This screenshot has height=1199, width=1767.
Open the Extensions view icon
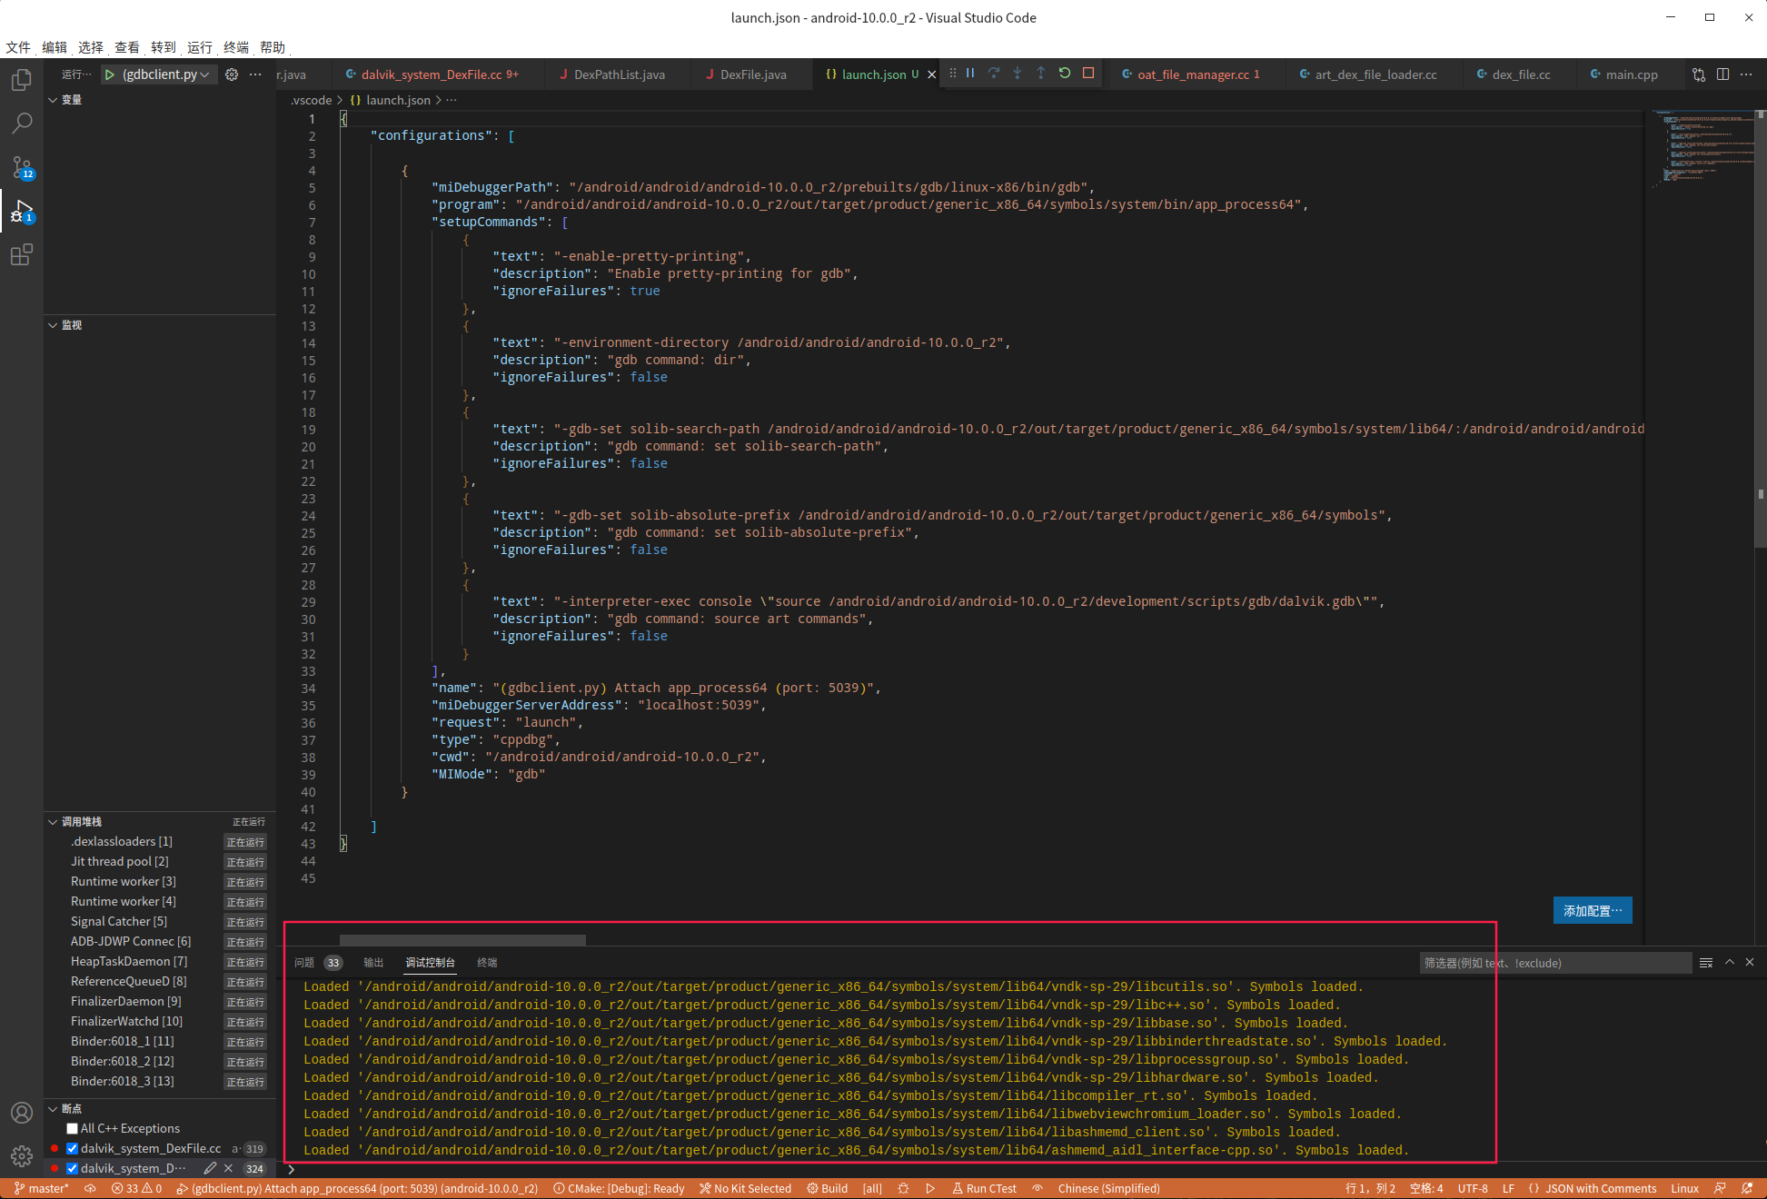click(x=22, y=255)
